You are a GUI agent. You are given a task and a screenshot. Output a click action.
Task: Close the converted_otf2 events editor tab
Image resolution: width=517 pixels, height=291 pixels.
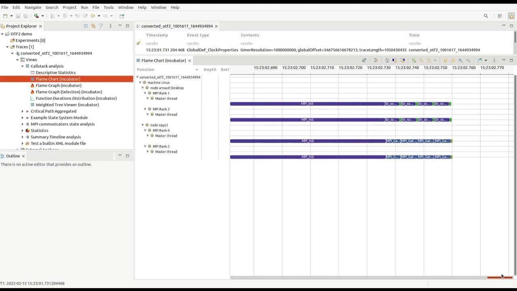(216, 26)
